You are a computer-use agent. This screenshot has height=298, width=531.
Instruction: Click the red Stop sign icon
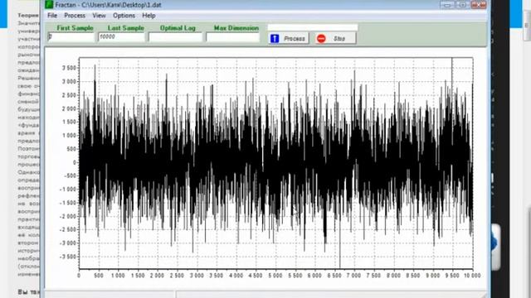tap(321, 39)
